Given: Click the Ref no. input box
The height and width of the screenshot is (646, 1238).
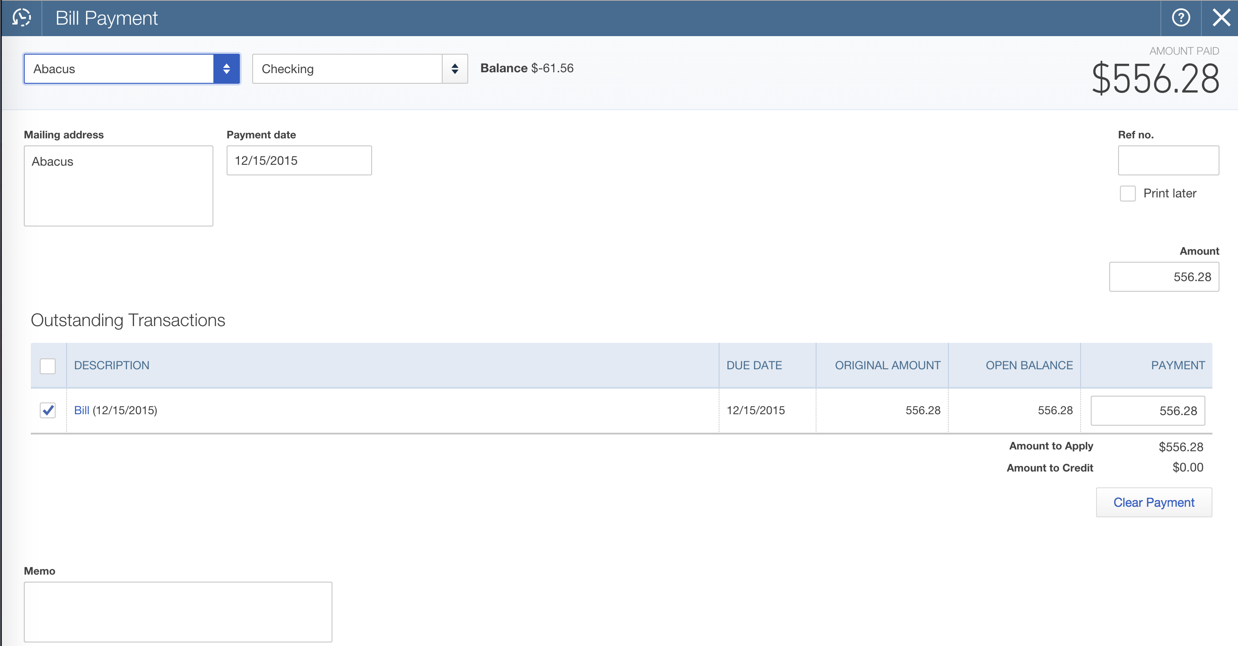Looking at the screenshot, I should tap(1168, 160).
